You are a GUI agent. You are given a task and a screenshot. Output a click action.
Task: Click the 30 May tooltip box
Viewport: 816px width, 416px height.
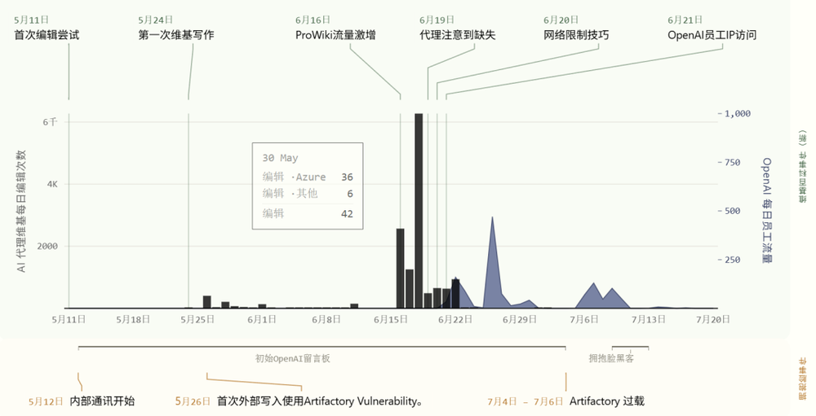tap(308, 186)
